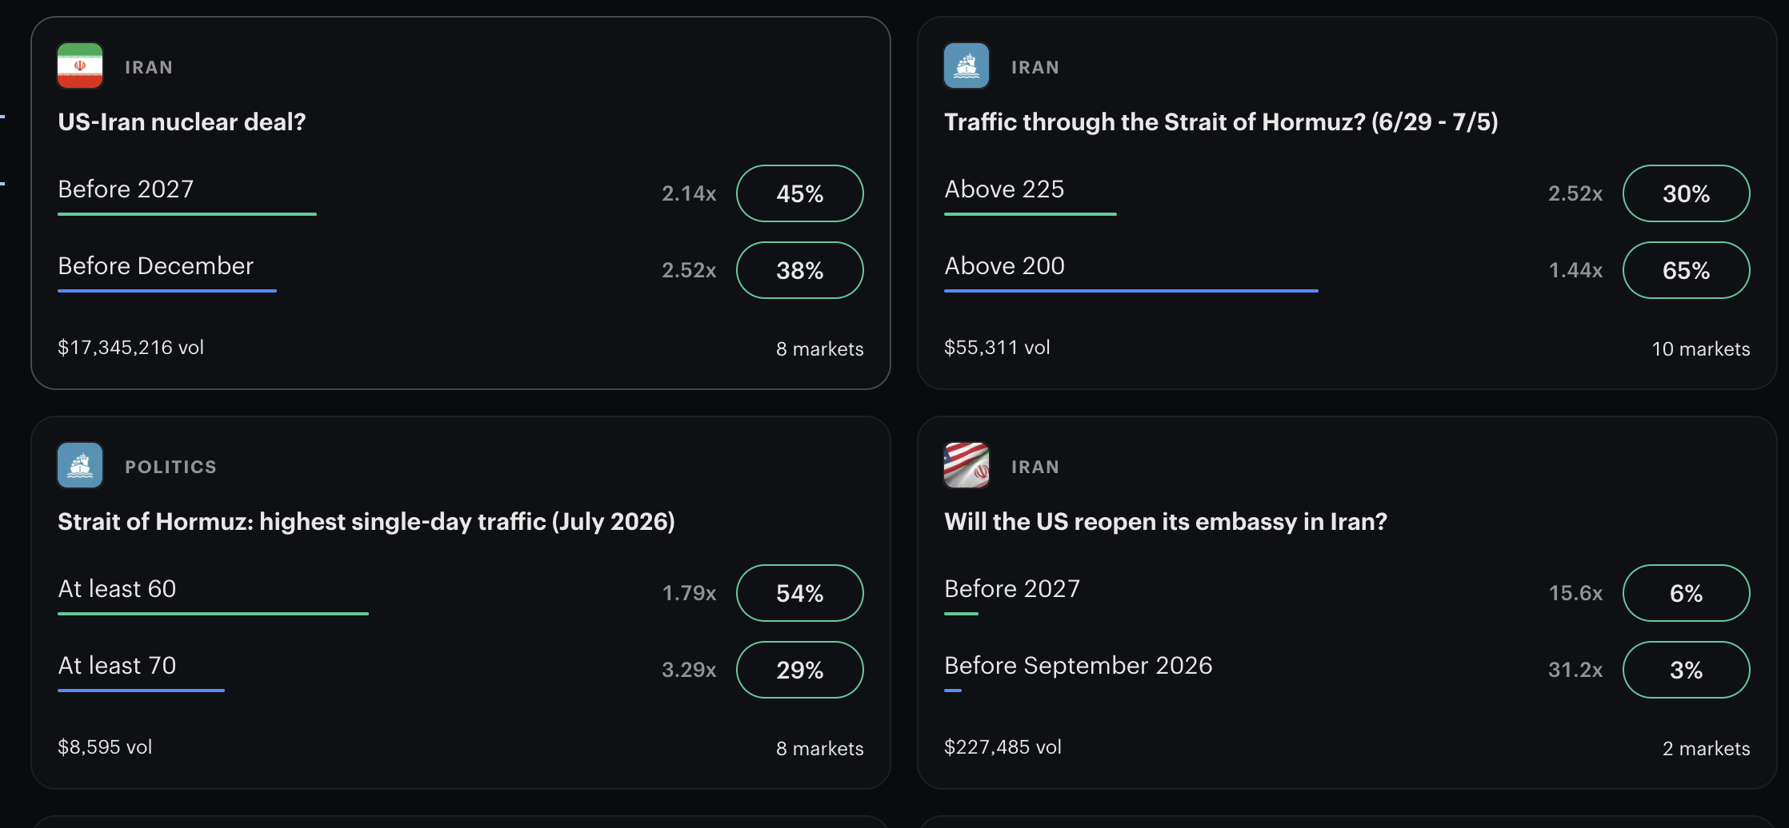
Task: Open Strait of Hormuz highest single-day traffic market
Action: pos(366,522)
